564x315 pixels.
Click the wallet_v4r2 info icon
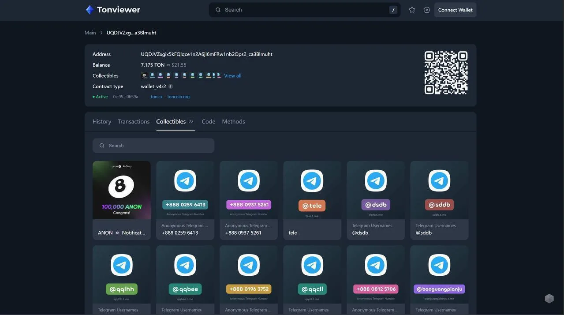click(x=171, y=86)
